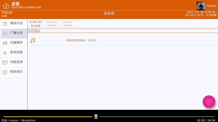The width and height of the screenshot is (218, 122).
Task: Switch to the 21:08:00 schedule tab
Action: coord(52,24)
